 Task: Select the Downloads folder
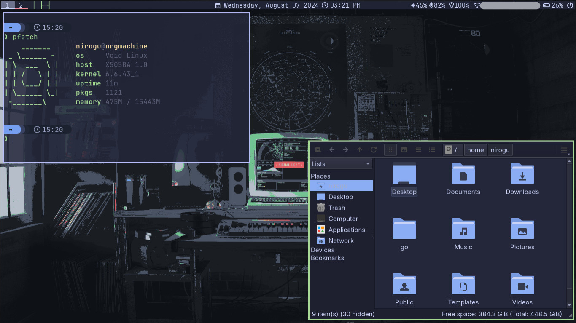point(522,179)
